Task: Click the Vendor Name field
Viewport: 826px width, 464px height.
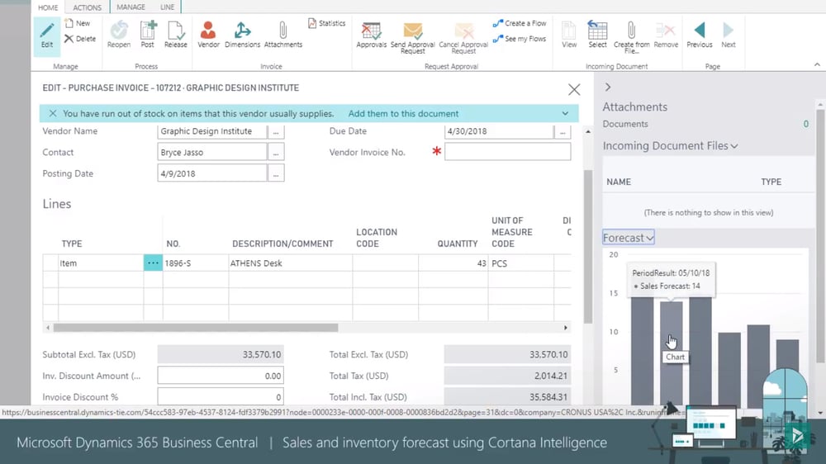Action: 211,131
